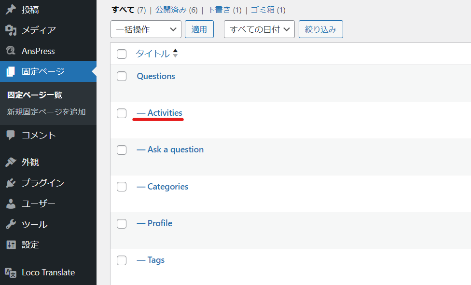Check the select-all checkbox beside タイトル
471x285 pixels.
tap(122, 54)
